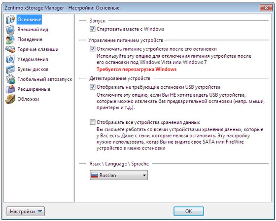Click the Внешний вид monitor icon

pos(10,30)
